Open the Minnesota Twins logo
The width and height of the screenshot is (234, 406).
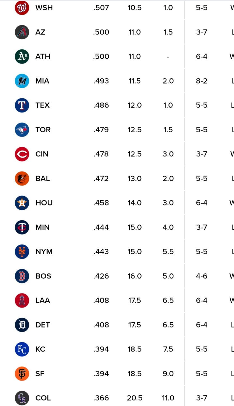coord(22,227)
